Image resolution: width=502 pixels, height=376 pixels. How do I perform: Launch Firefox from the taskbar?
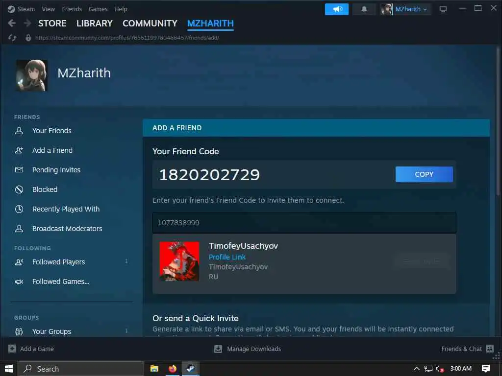click(x=172, y=369)
